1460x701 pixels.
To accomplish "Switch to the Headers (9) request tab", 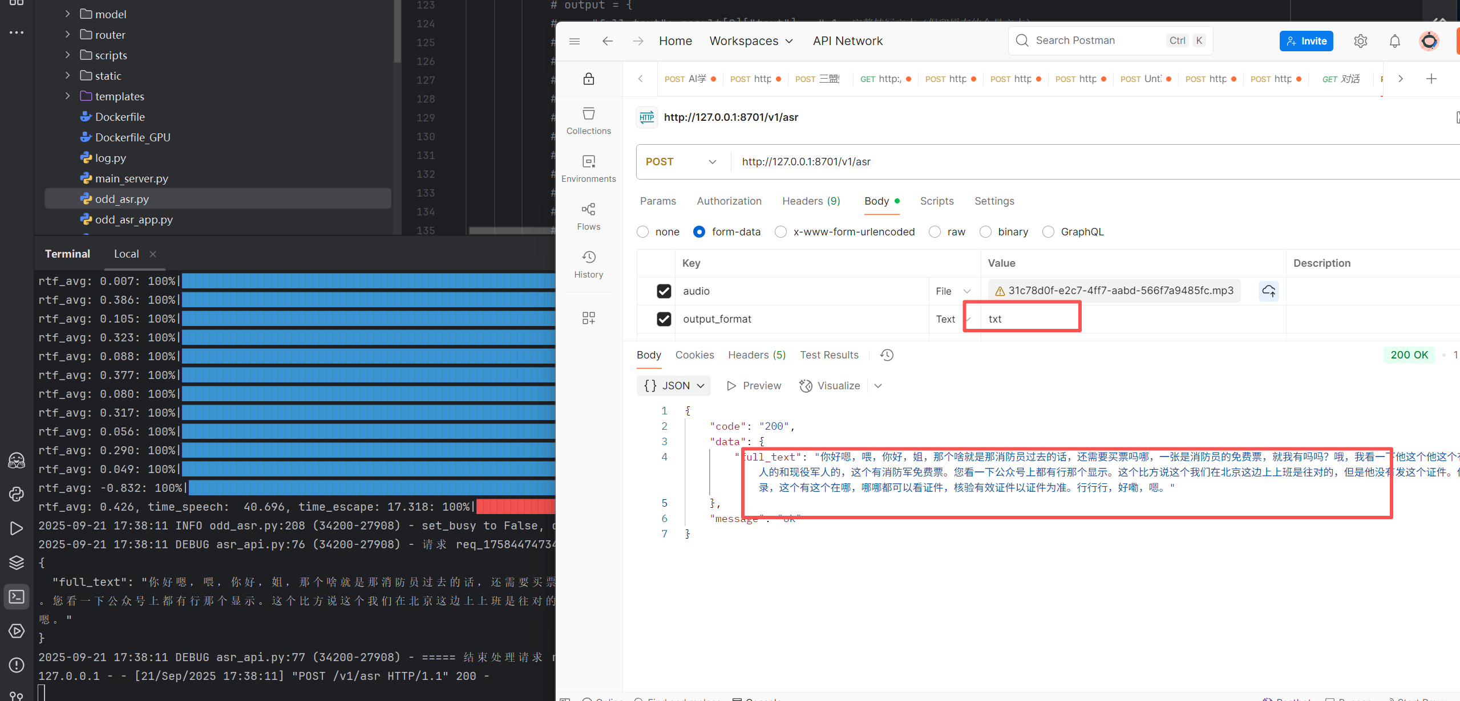I will click(811, 201).
